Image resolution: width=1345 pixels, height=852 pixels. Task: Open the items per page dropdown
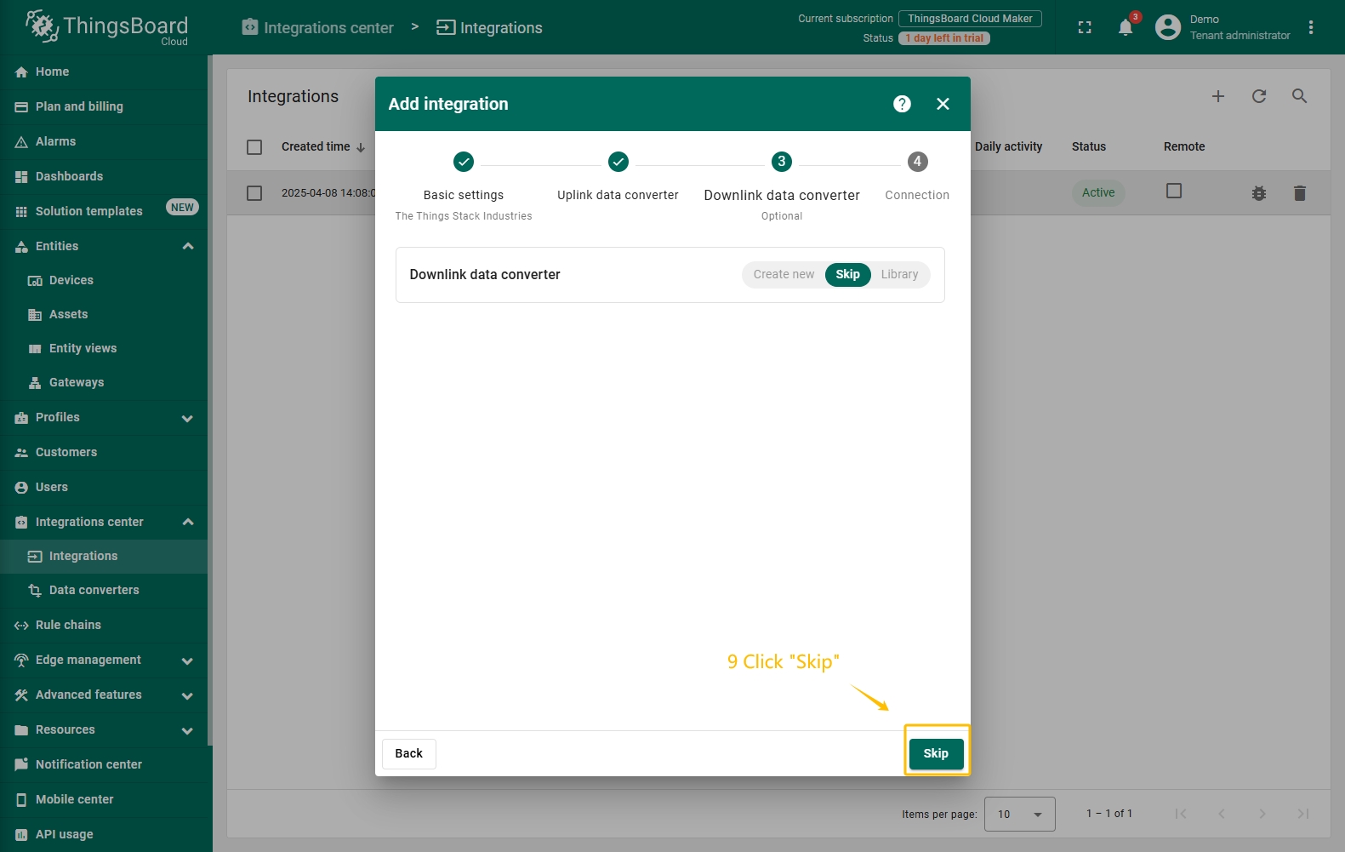(1019, 814)
